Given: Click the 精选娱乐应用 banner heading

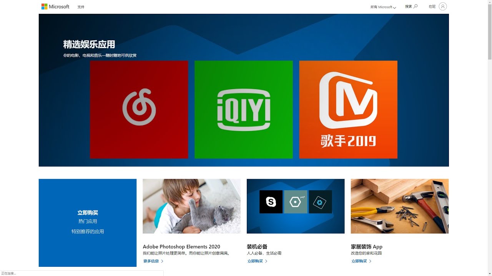Looking at the screenshot, I should [89, 44].
